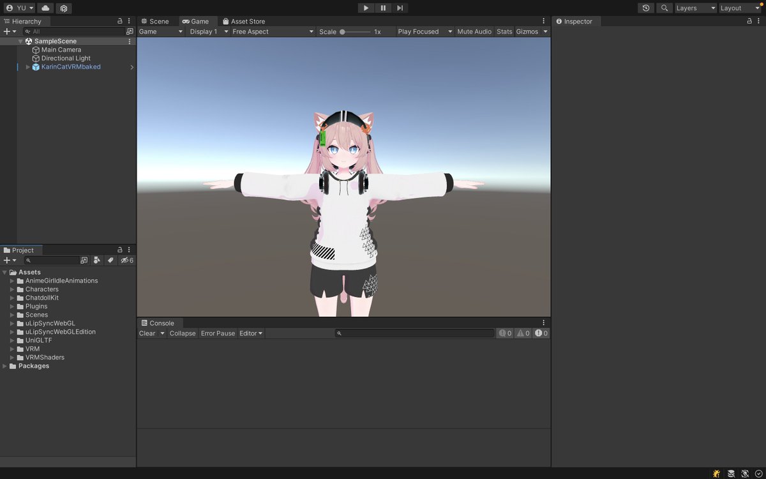The height and width of the screenshot is (479, 766).
Task: Open the Play Focused dropdown
Action: 425,31
